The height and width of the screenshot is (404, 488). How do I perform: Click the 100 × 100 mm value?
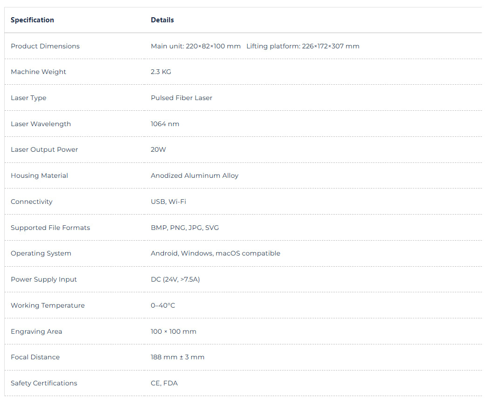[x=173, y=331]
